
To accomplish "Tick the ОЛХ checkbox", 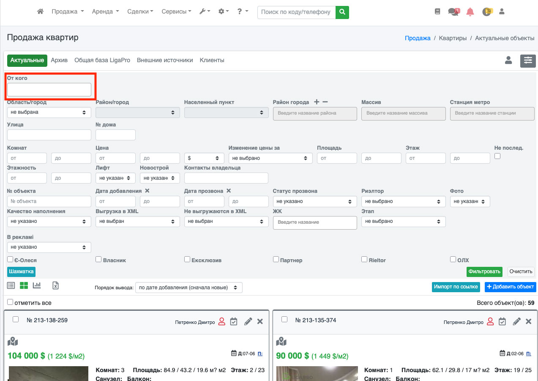I will coord(453,259).
